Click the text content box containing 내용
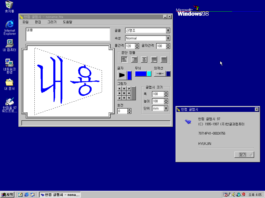Screen dimensions: 265x198 point(68,35)
